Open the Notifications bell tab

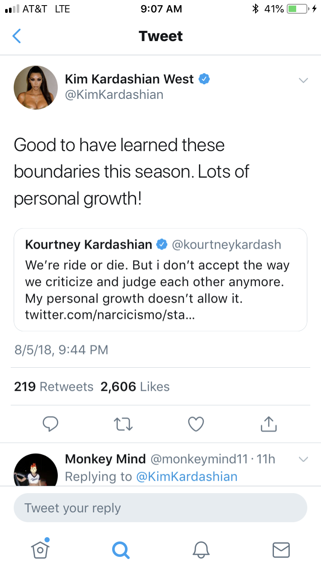(201, 549)
